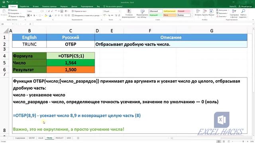Click the Insert cells (Вставить) icon

click(198, 11)
